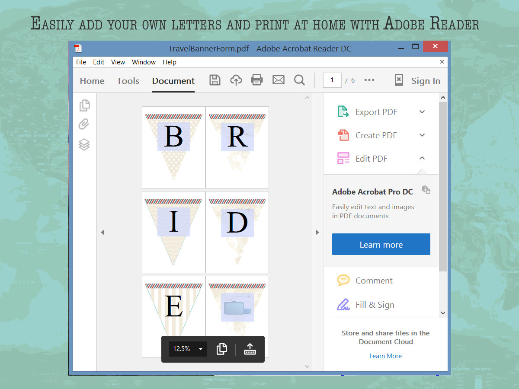Image resolution: width=519 pixels, height=389 pixels.
Task: Open the Fill & Sign tool label
Action: pyautogui.click(x=375, y=305)
